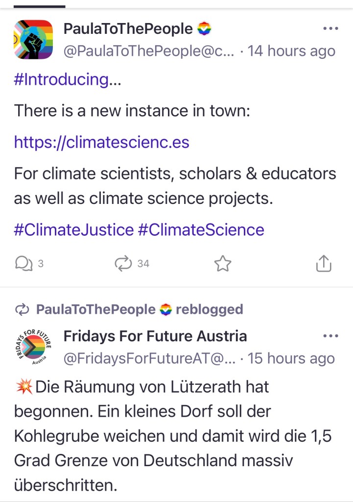Open Fridays For Future Austria avatar

(x=33, y=348)
